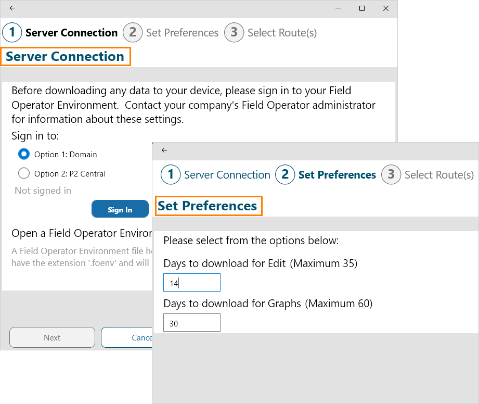The width and height of the screenshot is (479, 404).
Task: Open the Set Preferences step in the rear window
Action: (182, 33)
